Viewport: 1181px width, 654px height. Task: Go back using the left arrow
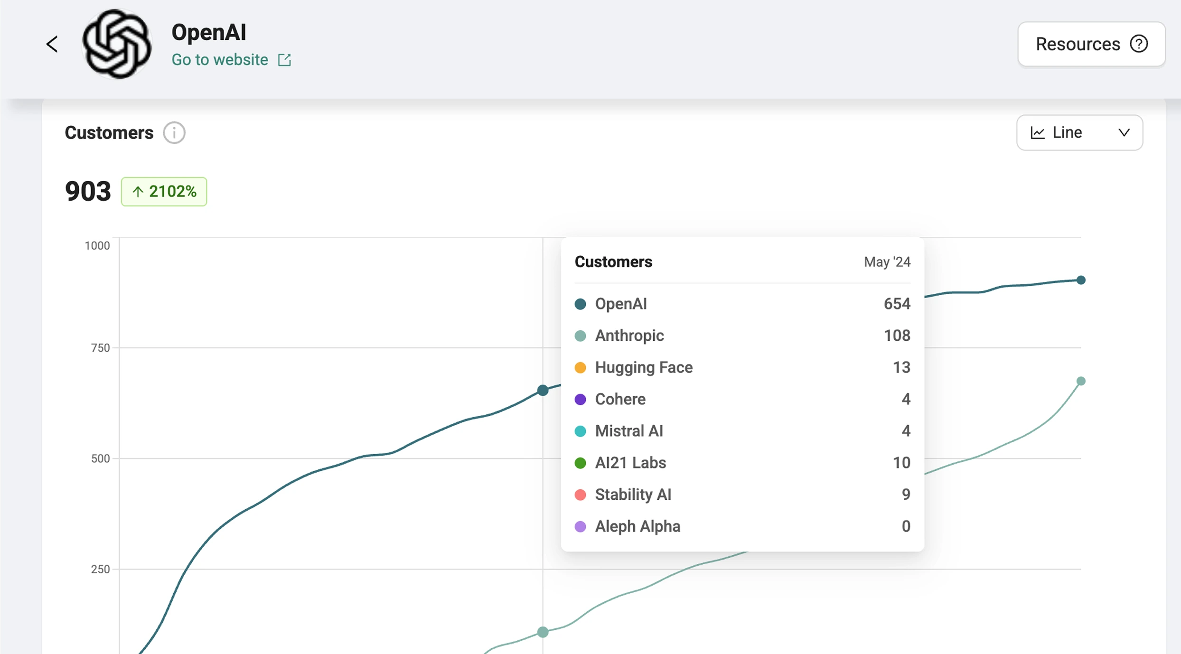pos(52,44)
